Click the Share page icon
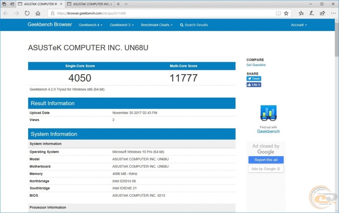 pyautogui.click(x=322, y=13)
